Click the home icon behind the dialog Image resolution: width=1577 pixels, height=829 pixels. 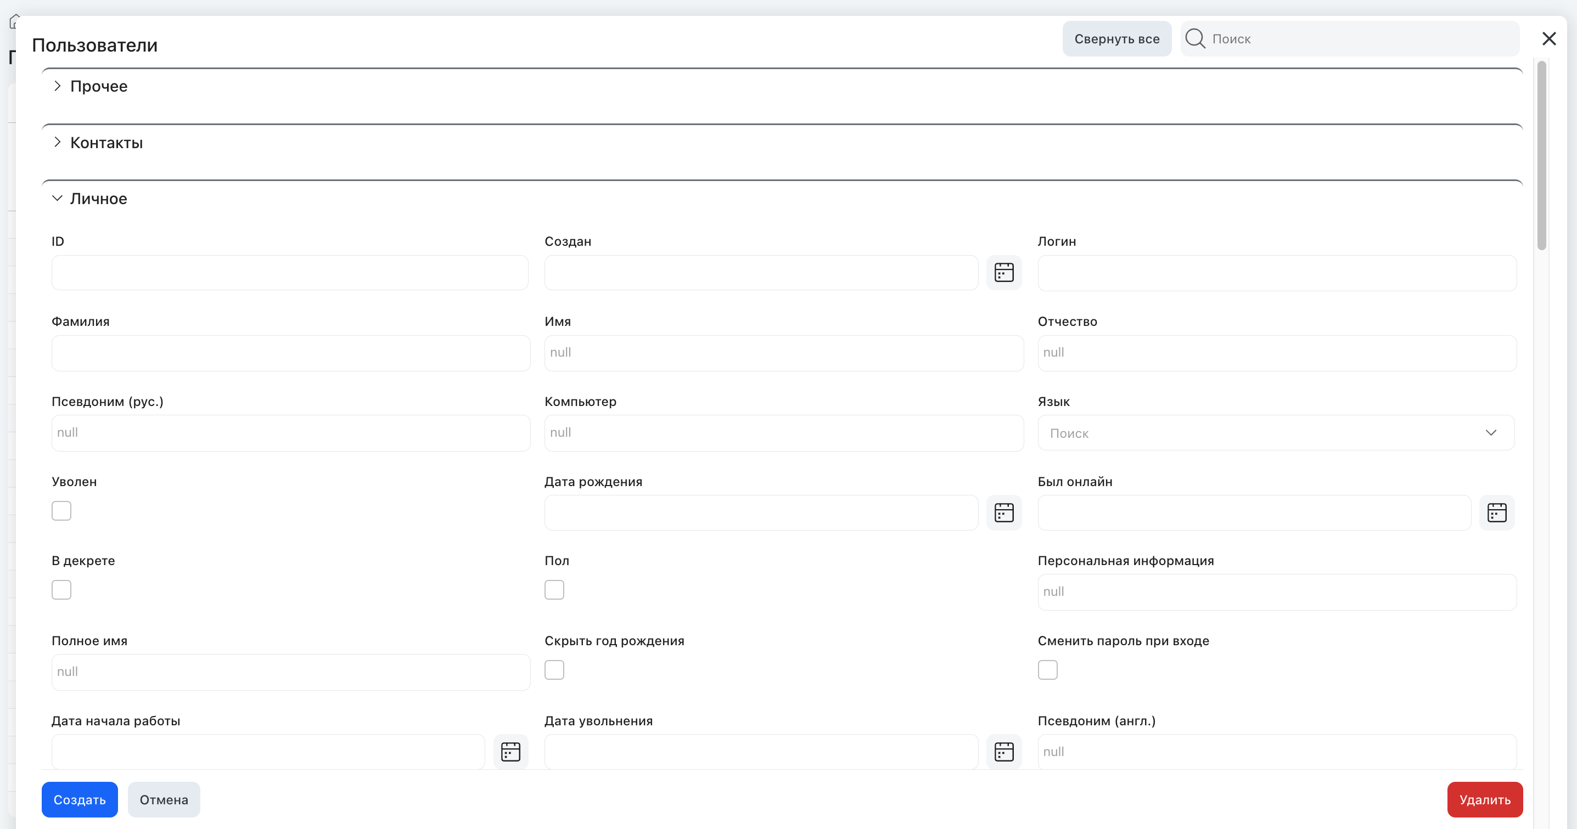coord(14,22)
